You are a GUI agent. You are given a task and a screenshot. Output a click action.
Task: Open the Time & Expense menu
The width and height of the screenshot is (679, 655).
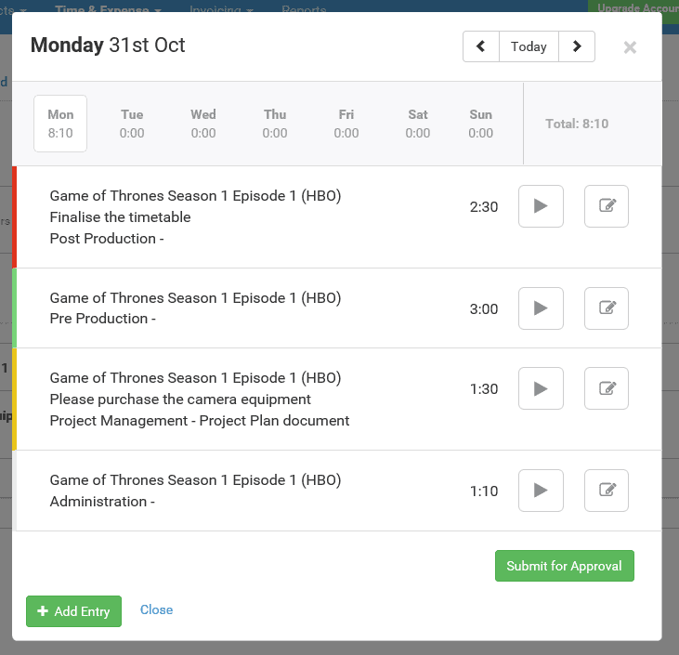[x=108, y=9]
